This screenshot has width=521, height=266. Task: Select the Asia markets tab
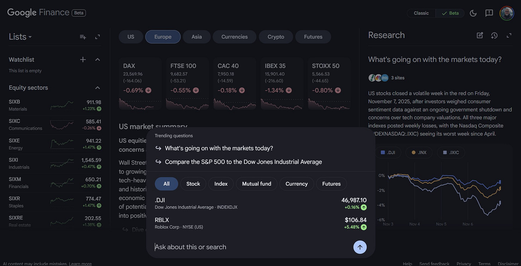[196, 37]
